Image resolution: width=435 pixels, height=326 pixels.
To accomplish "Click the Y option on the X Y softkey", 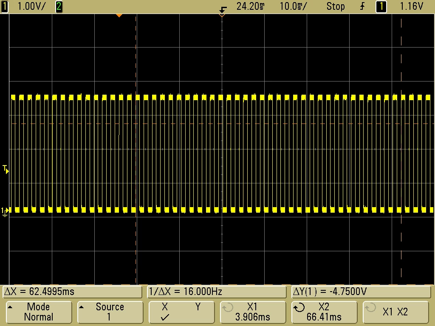I will 198,307.
